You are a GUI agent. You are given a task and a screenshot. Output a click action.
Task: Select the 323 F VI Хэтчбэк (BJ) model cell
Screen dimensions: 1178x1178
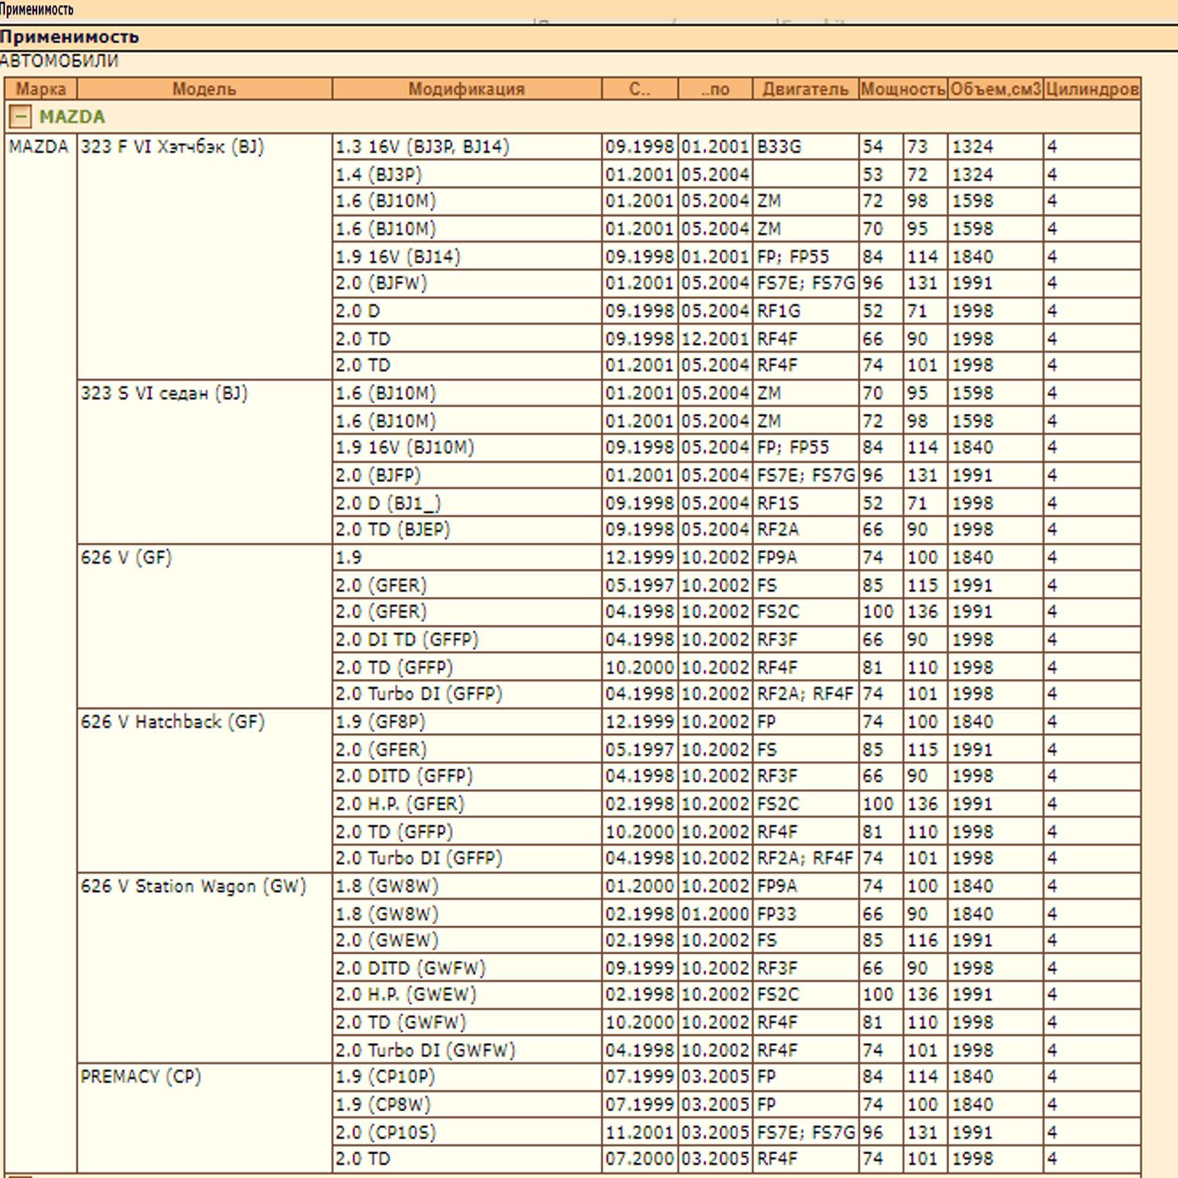(204, 256)
